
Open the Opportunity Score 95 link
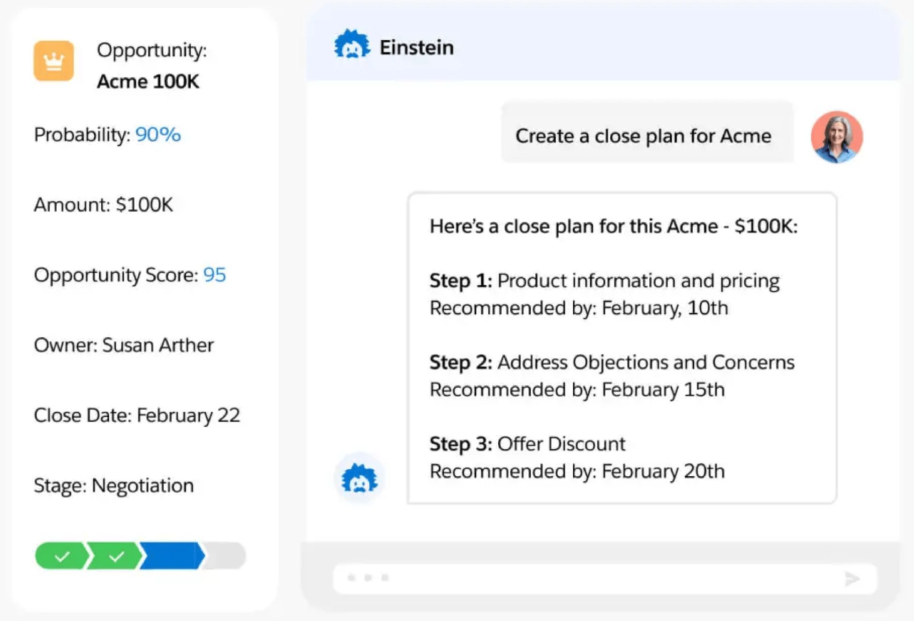pos(214,275)
